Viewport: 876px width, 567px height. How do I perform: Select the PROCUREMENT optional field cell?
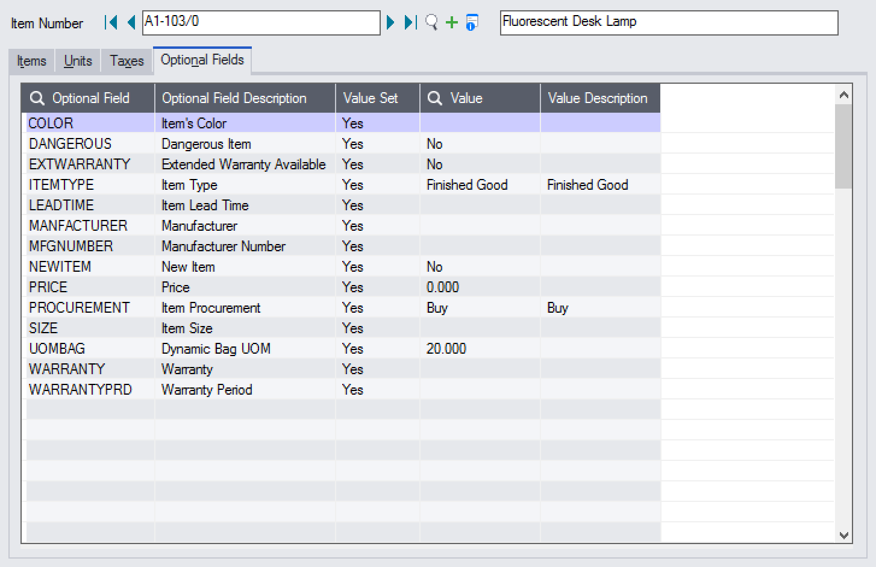[x=90, y=307]
